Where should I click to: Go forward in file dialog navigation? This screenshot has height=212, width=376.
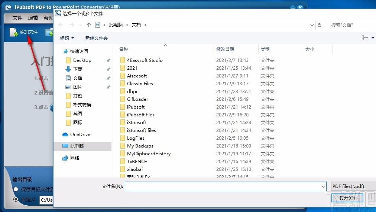pyautogui.click(x=71, y=25)
